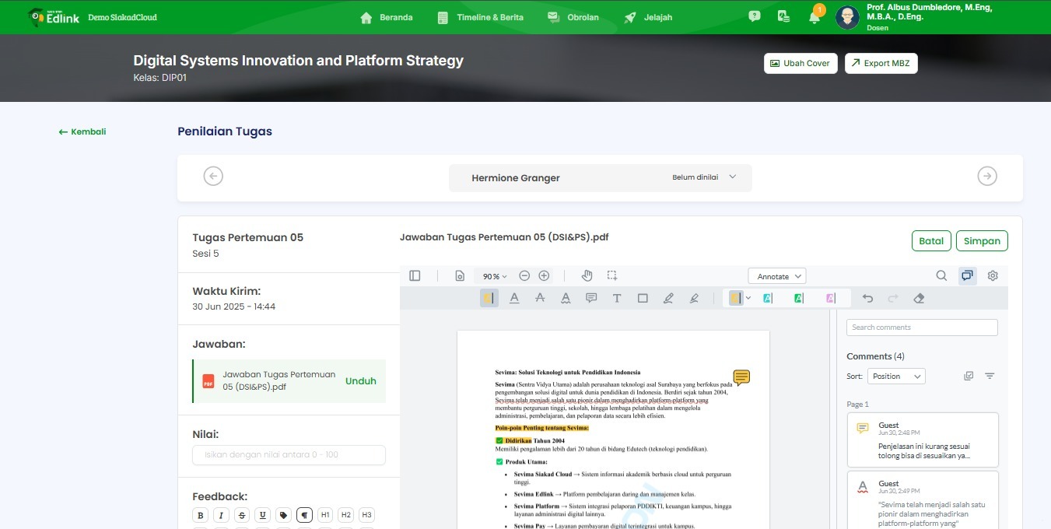The height and width of the screenshot is (529, 1051).
Task: Toggle the comments panel button
Action: point(967,275)
